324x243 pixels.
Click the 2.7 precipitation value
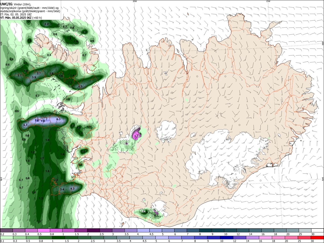[19, 75]
